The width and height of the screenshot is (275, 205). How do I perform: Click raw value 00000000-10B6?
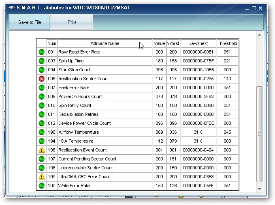(x=198, y=70)
